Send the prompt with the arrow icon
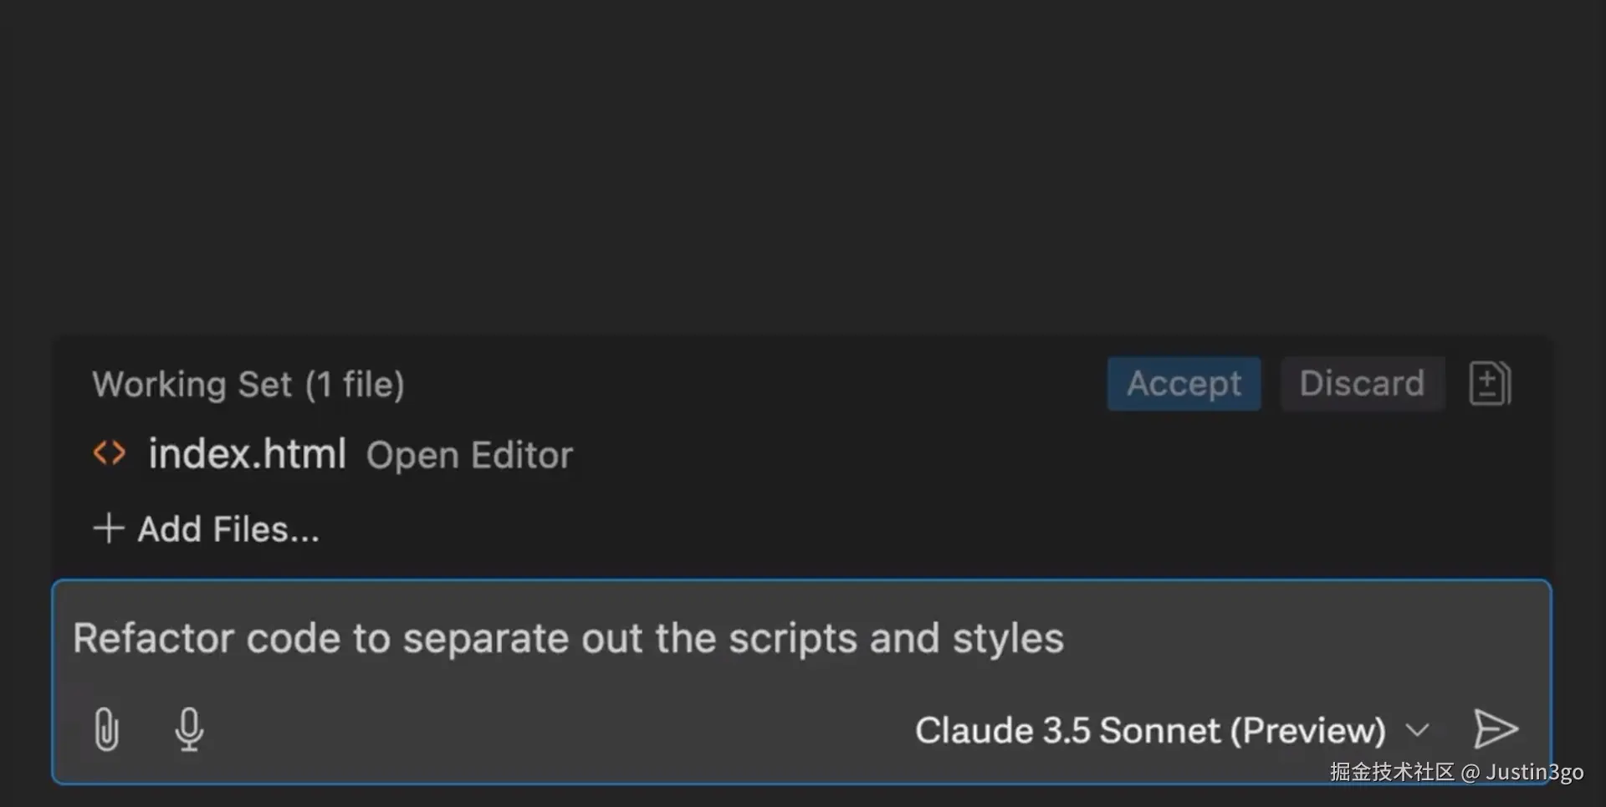The image size is (1606, 807). click(1495, 728)
